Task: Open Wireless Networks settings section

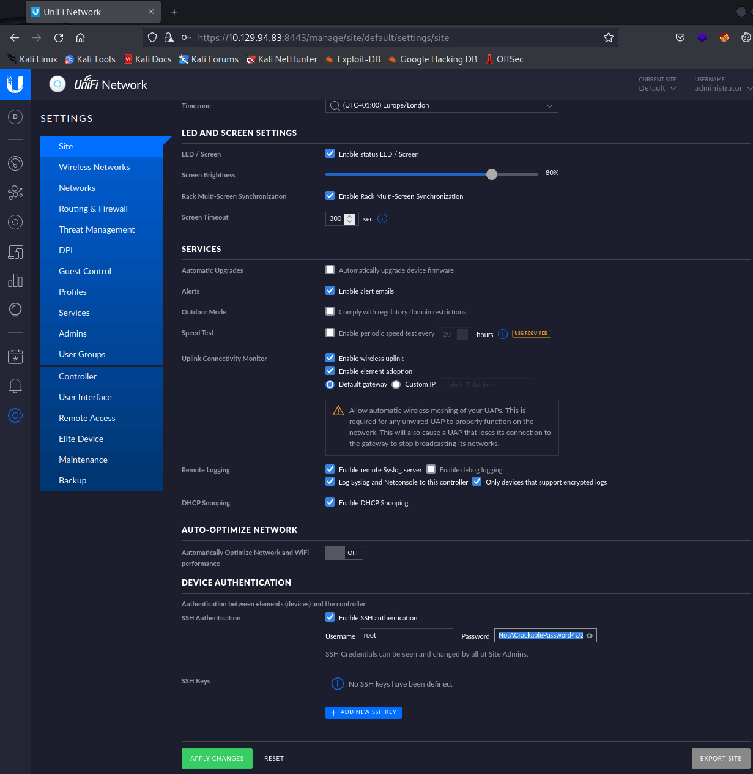Action: point(94,167)
